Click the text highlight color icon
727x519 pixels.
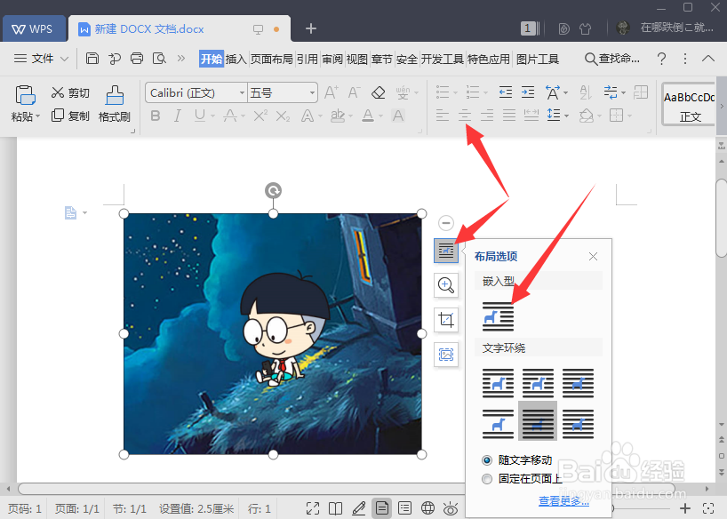point(338,116)
